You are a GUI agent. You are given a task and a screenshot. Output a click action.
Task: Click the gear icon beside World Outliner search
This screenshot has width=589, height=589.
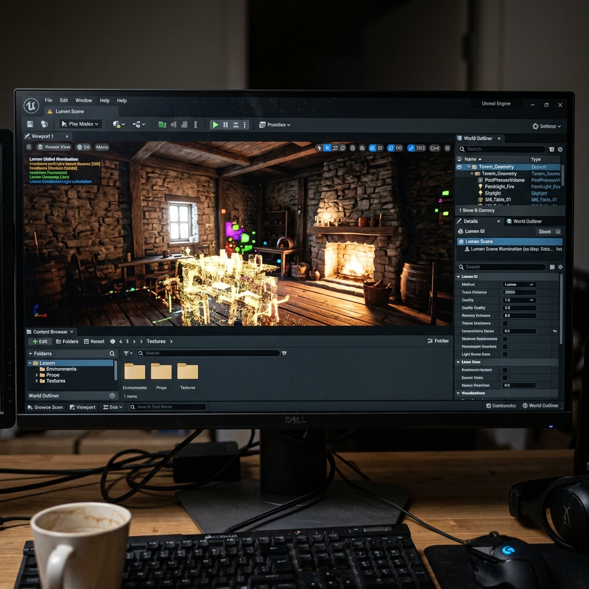tap(560, 150)
